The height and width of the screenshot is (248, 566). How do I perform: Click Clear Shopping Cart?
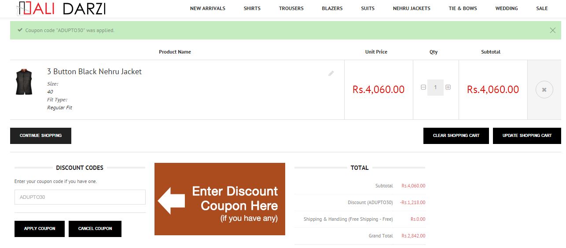point(456,136)
